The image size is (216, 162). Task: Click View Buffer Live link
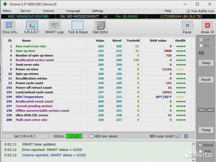202,11
